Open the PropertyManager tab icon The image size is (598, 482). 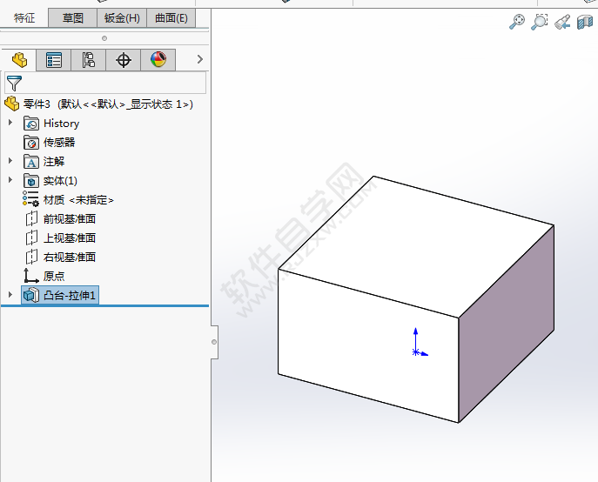tap(54, 60)
